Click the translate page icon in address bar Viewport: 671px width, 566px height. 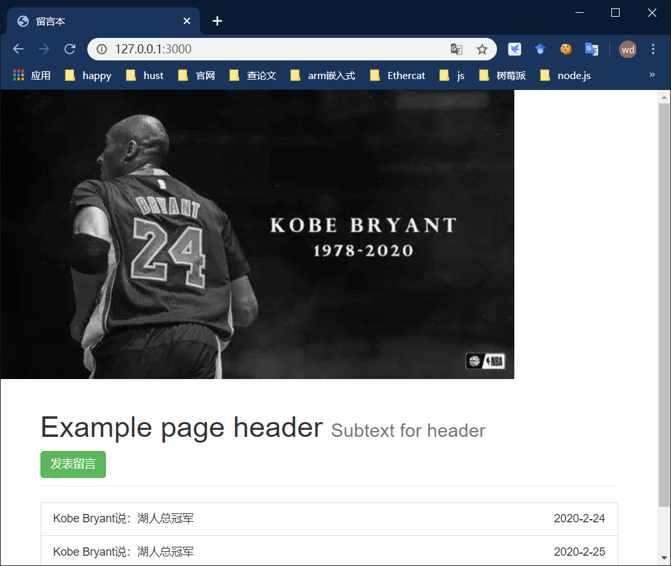pyautogui.click(x=457, y=49)
